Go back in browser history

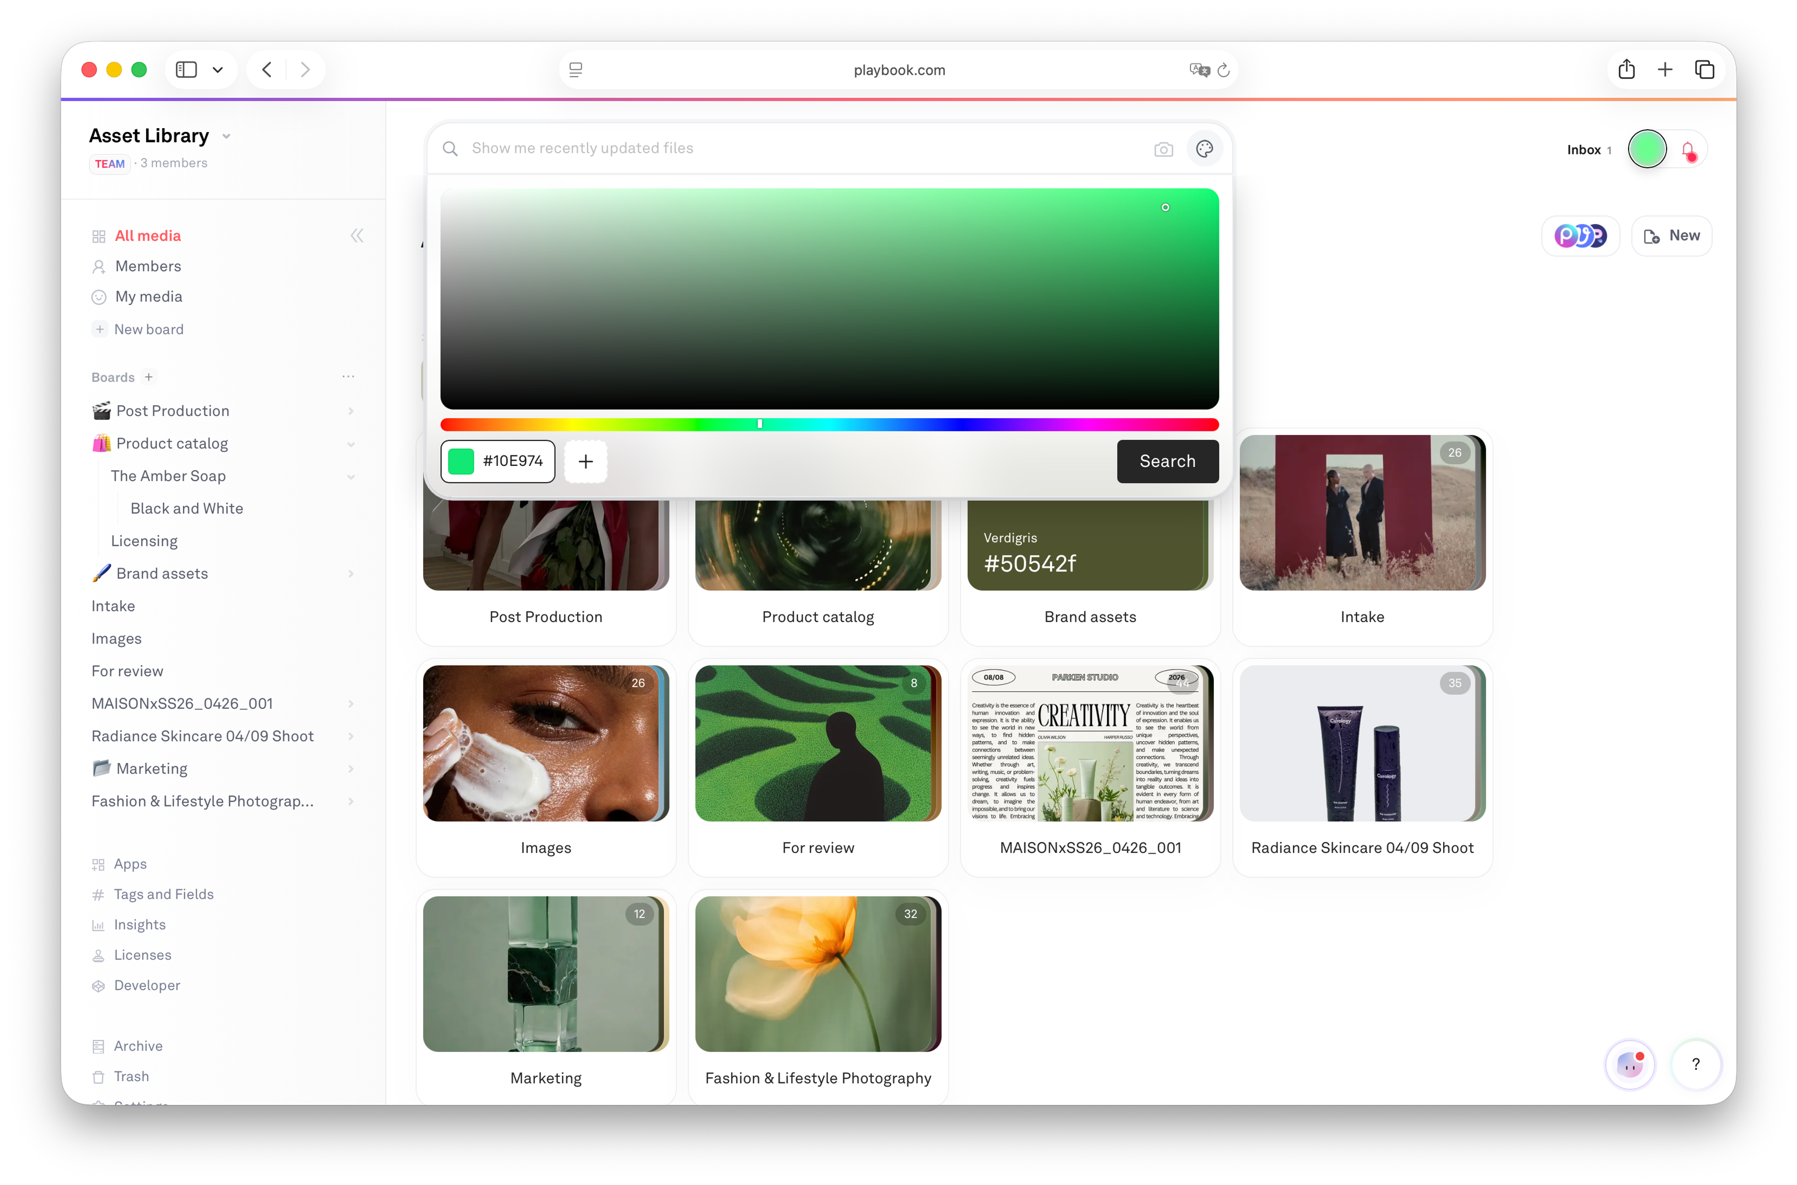click(x=267, y=70)
